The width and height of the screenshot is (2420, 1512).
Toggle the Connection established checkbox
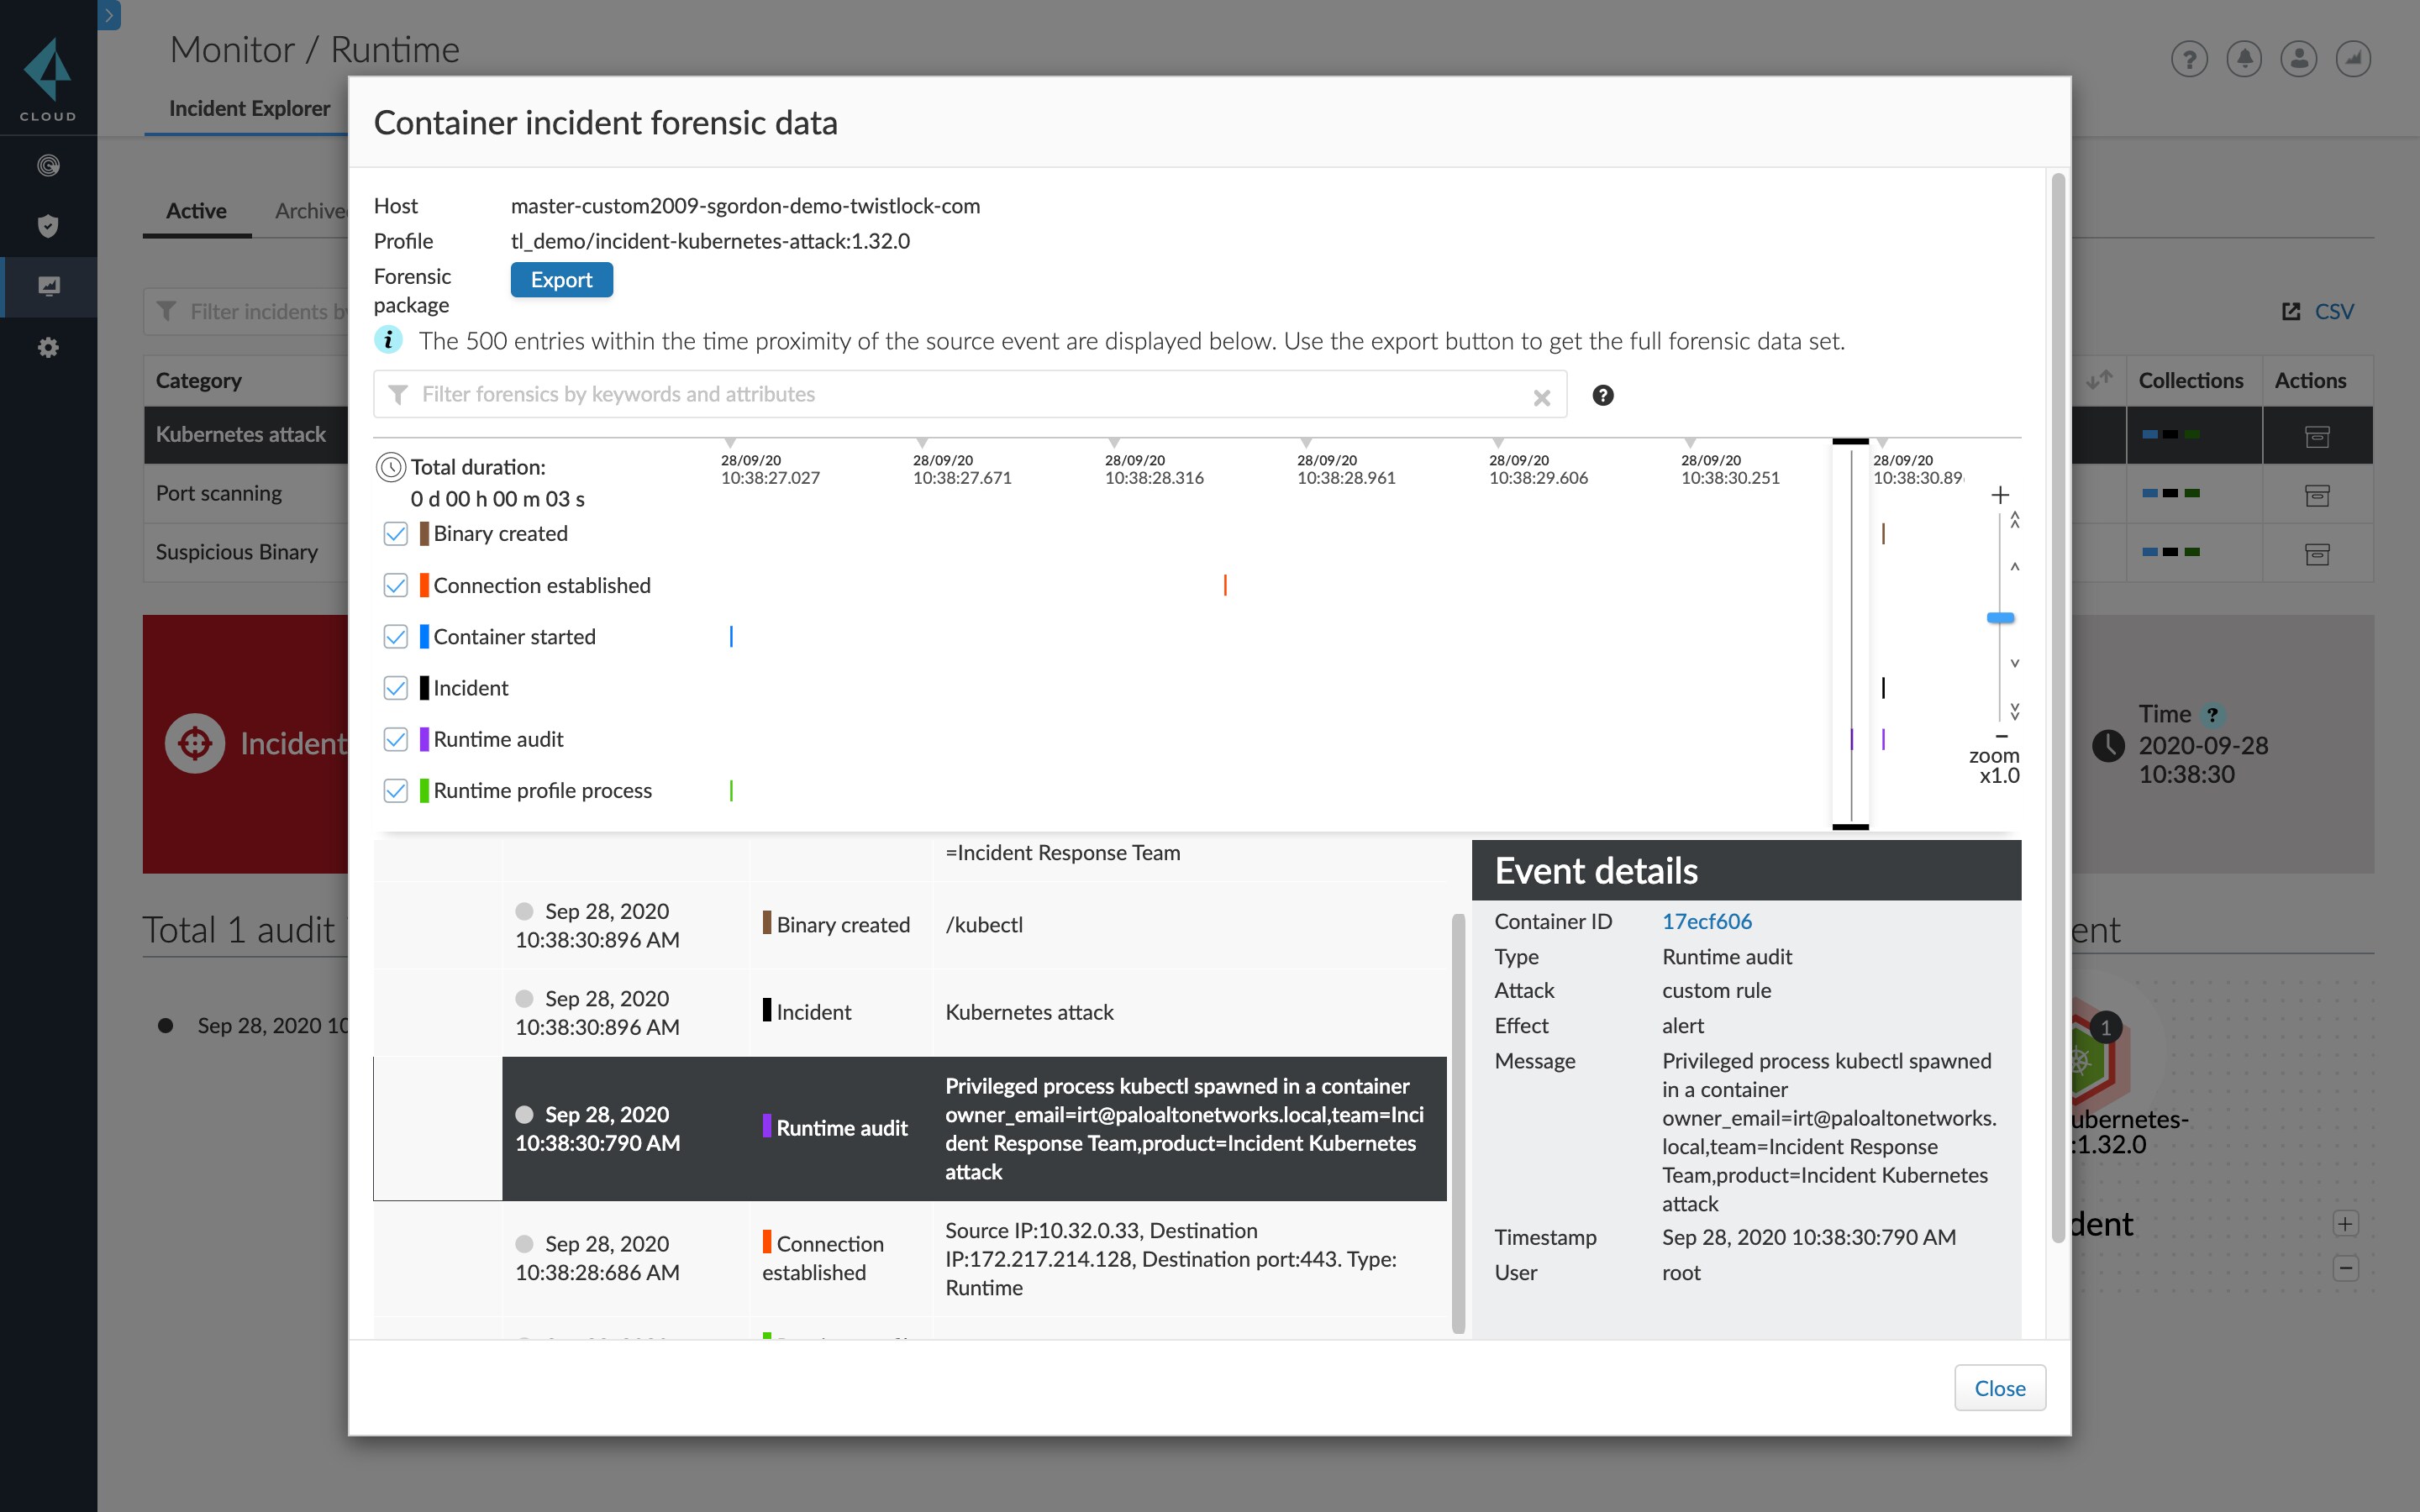396,585
